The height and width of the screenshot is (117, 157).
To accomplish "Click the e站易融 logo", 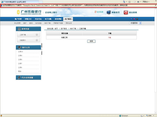I will pos(99,12).
